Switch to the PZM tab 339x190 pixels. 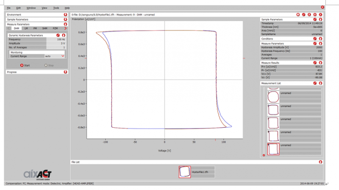tap(56, 28)
